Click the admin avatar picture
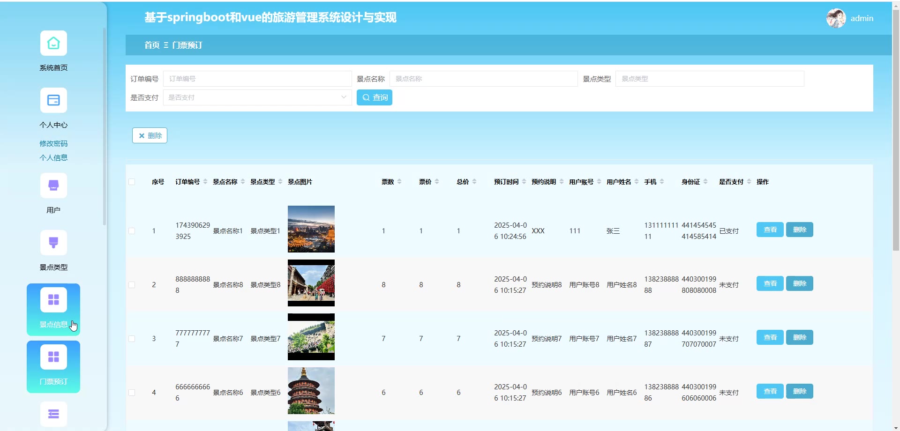900x431 pixels. (836, 18)
